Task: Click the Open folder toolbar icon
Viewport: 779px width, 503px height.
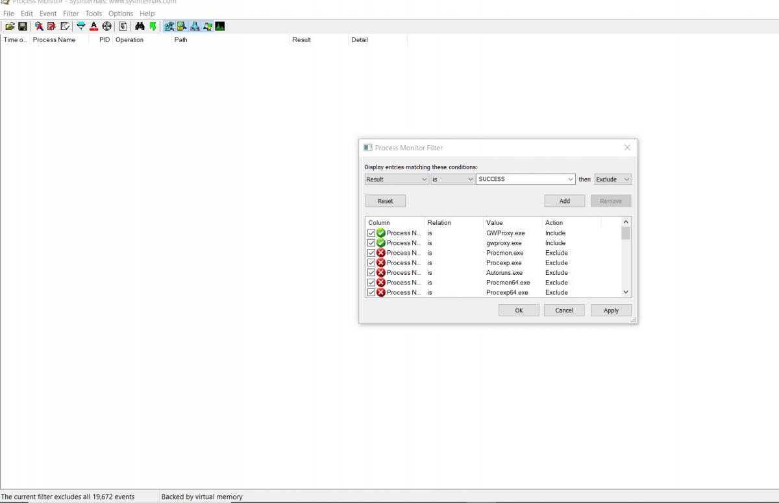Action: [x=10, y=27]
